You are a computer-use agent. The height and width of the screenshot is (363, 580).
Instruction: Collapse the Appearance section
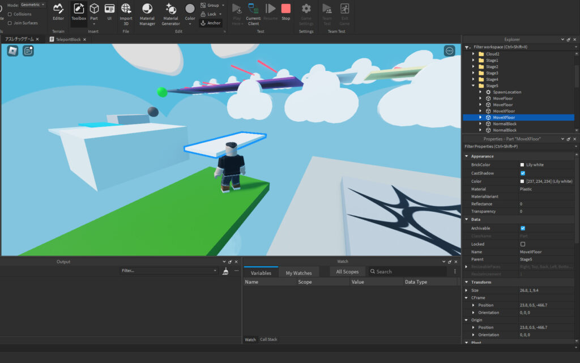coord(467,156)
